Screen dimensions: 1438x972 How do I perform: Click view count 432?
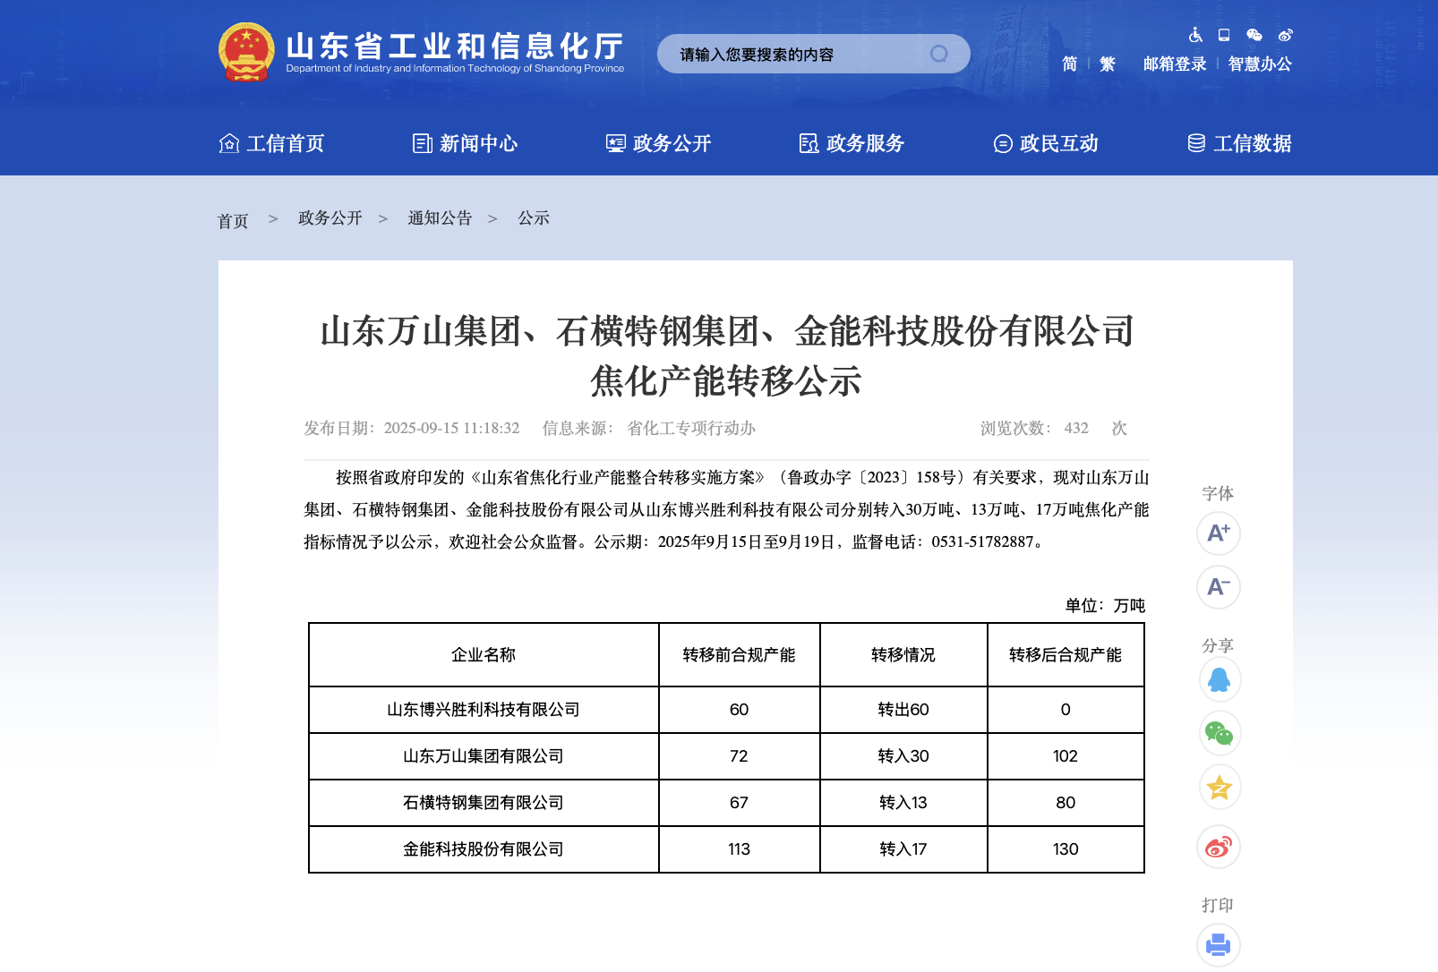[x=1076, y=428]
